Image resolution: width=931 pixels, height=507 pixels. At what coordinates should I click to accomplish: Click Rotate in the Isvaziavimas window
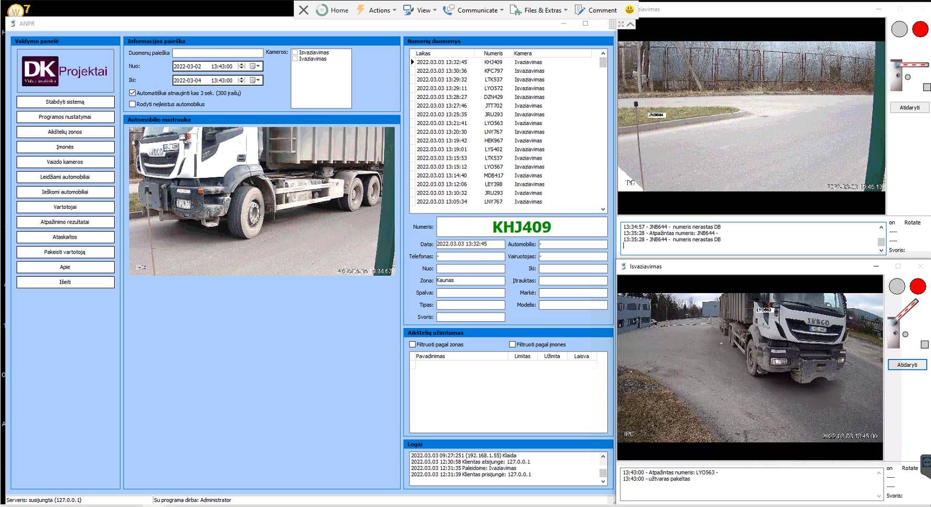coord(910,469)
